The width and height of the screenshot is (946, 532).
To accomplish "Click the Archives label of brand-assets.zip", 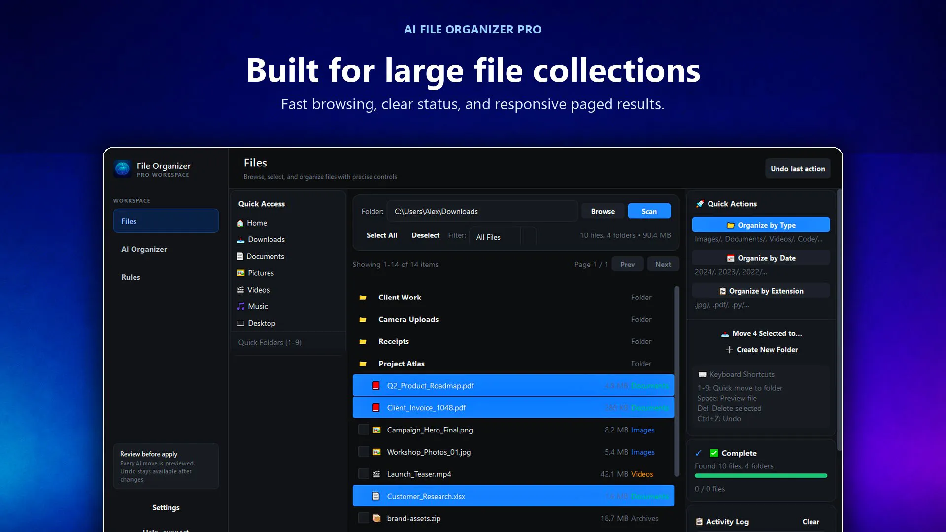I will (644, 518).
